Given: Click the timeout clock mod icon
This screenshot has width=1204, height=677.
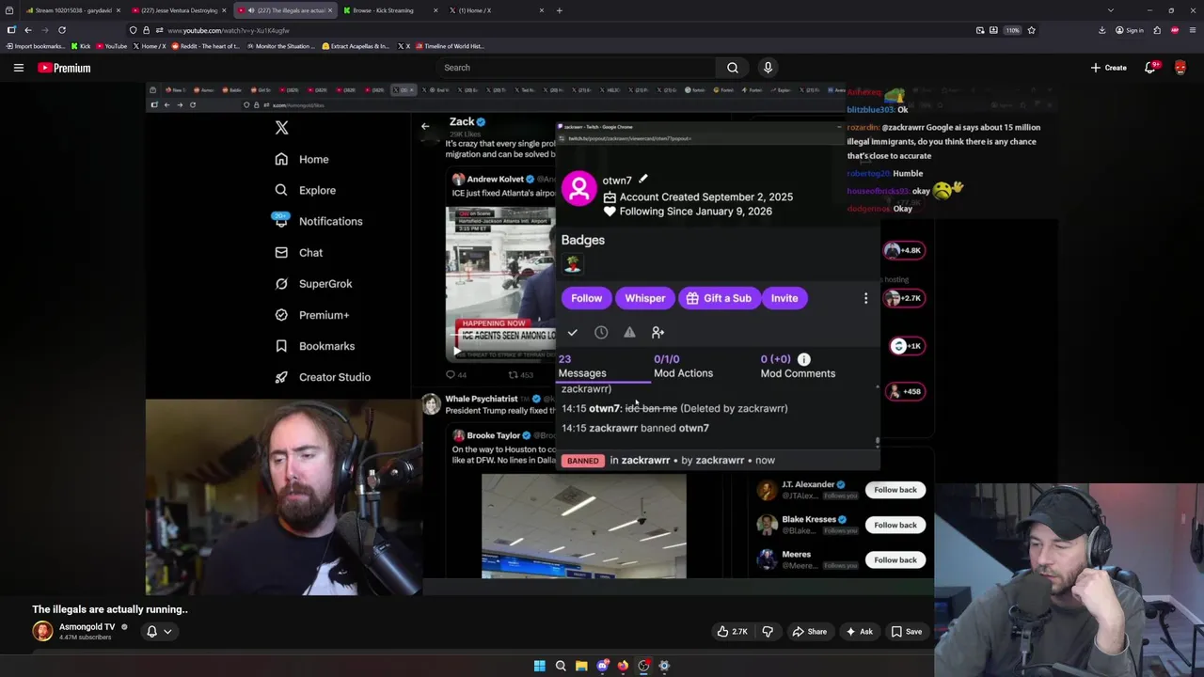Looking at the screenshot, I should [601, 332].
